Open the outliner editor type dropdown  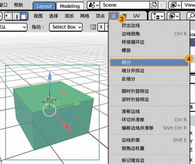click(x=158, y=16)
